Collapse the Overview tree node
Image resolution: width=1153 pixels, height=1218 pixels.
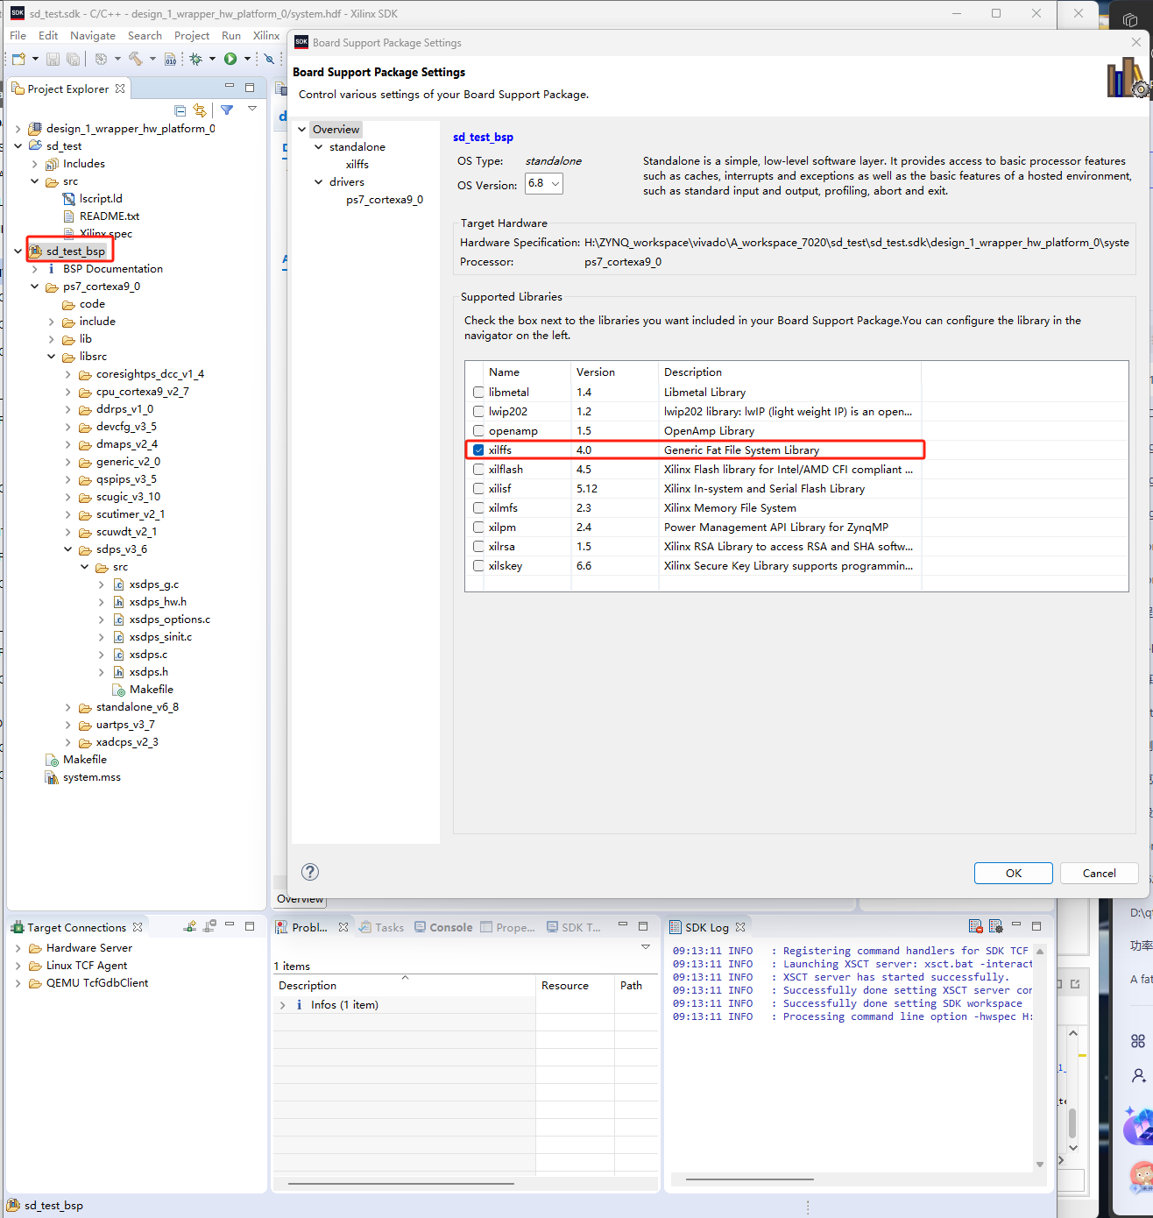coord(302,130)
